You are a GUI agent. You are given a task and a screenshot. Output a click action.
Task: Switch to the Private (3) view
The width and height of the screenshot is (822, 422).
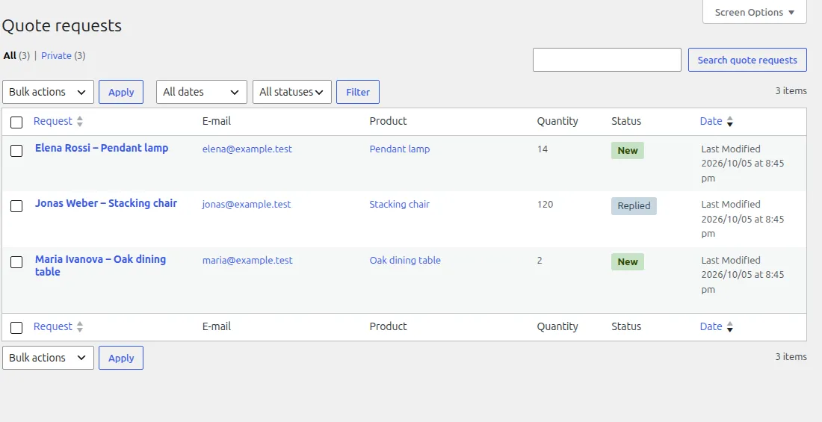(63, 55)
